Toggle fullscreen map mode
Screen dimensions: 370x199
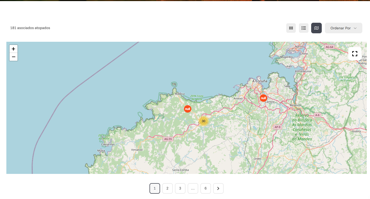(355, 54)
